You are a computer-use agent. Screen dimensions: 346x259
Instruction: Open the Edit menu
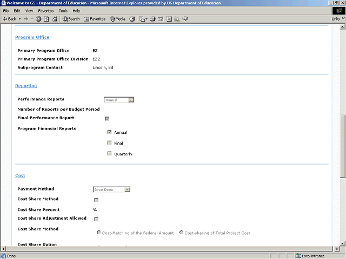17,11
